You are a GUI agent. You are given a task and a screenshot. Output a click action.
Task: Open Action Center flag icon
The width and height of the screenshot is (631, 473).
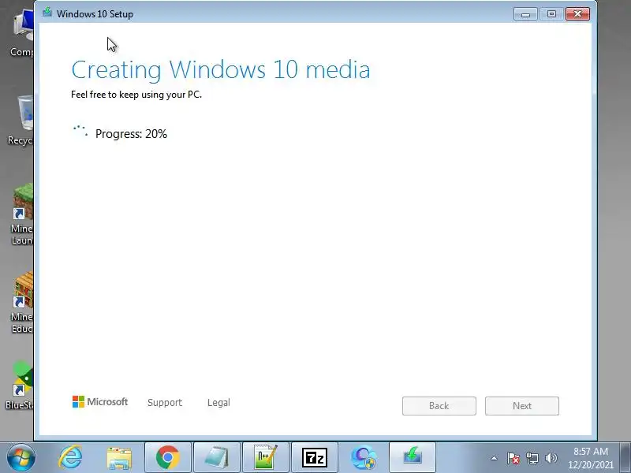513,458
